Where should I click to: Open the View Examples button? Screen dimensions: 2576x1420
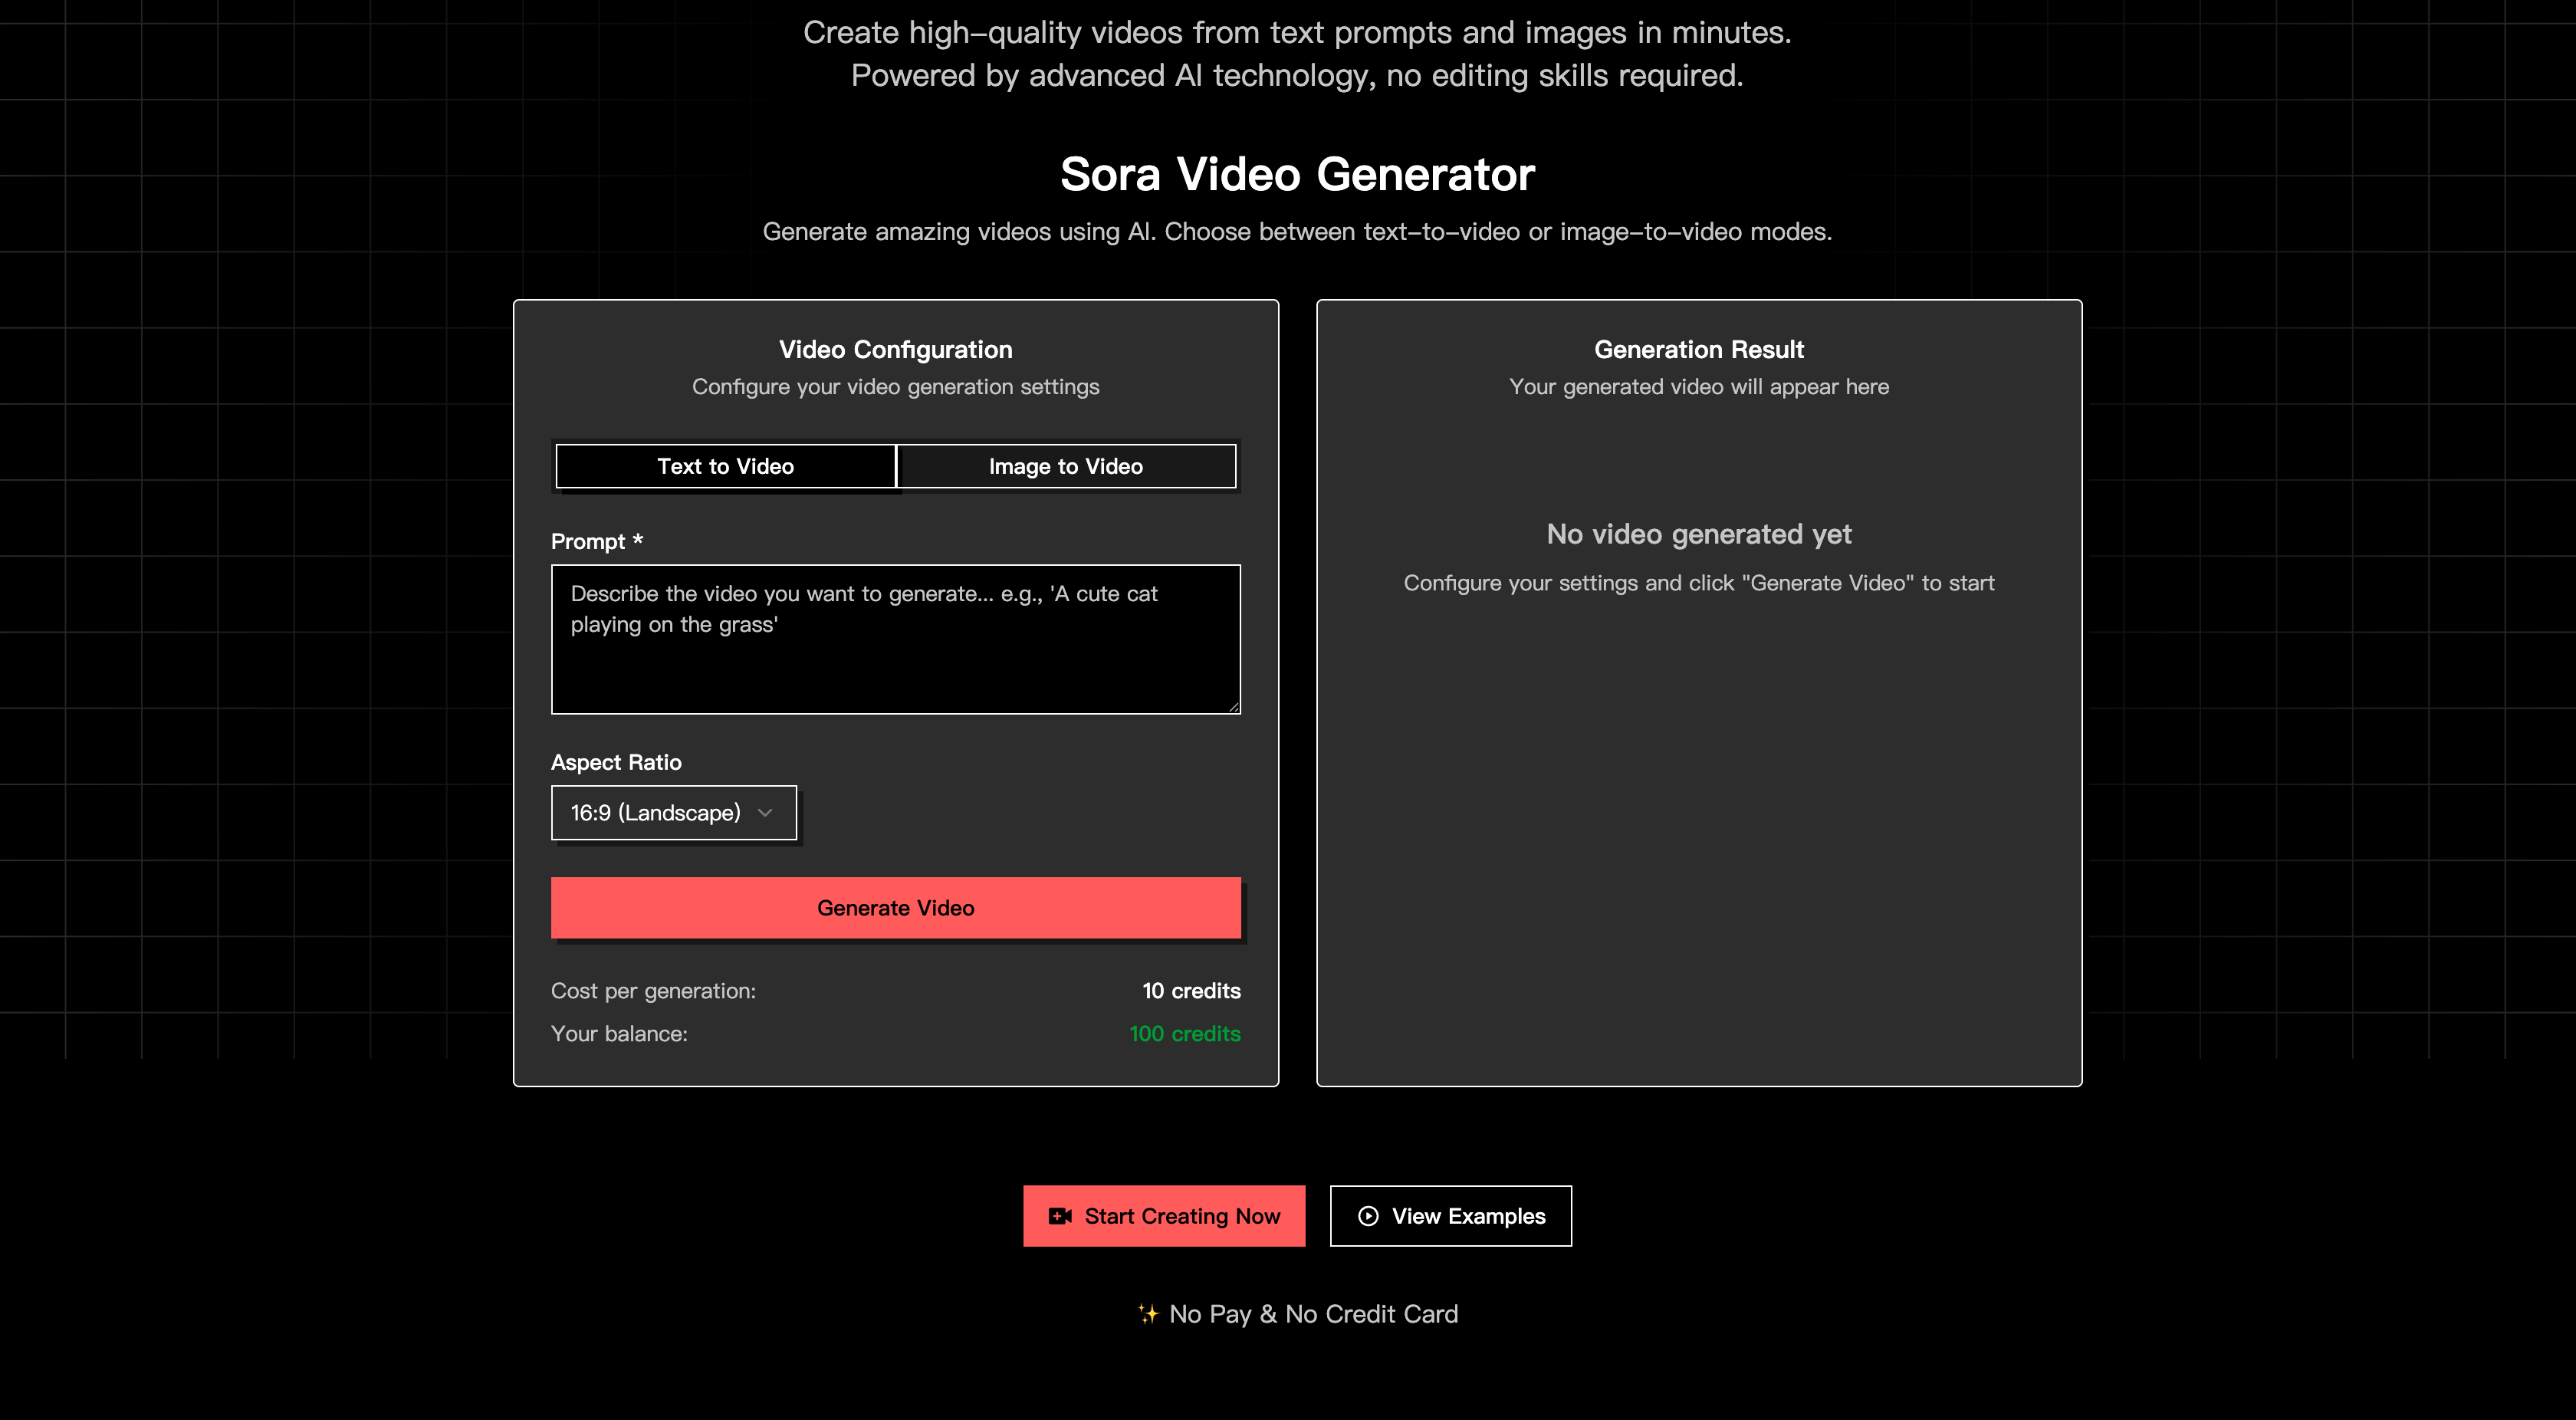click(x=1450, y=1216)
